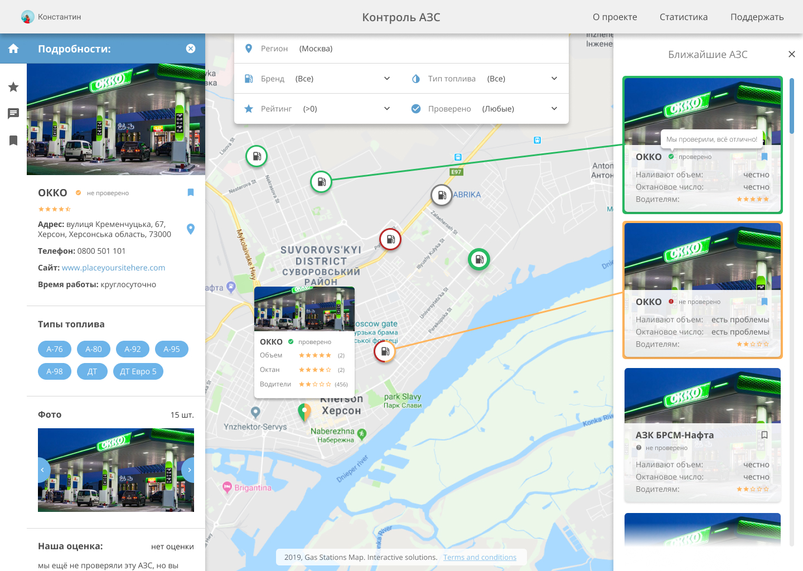Image resolution: width=803 pixels, height=571 pixels.
Task: Open Статистика menu item
Action: click(684, 17)
